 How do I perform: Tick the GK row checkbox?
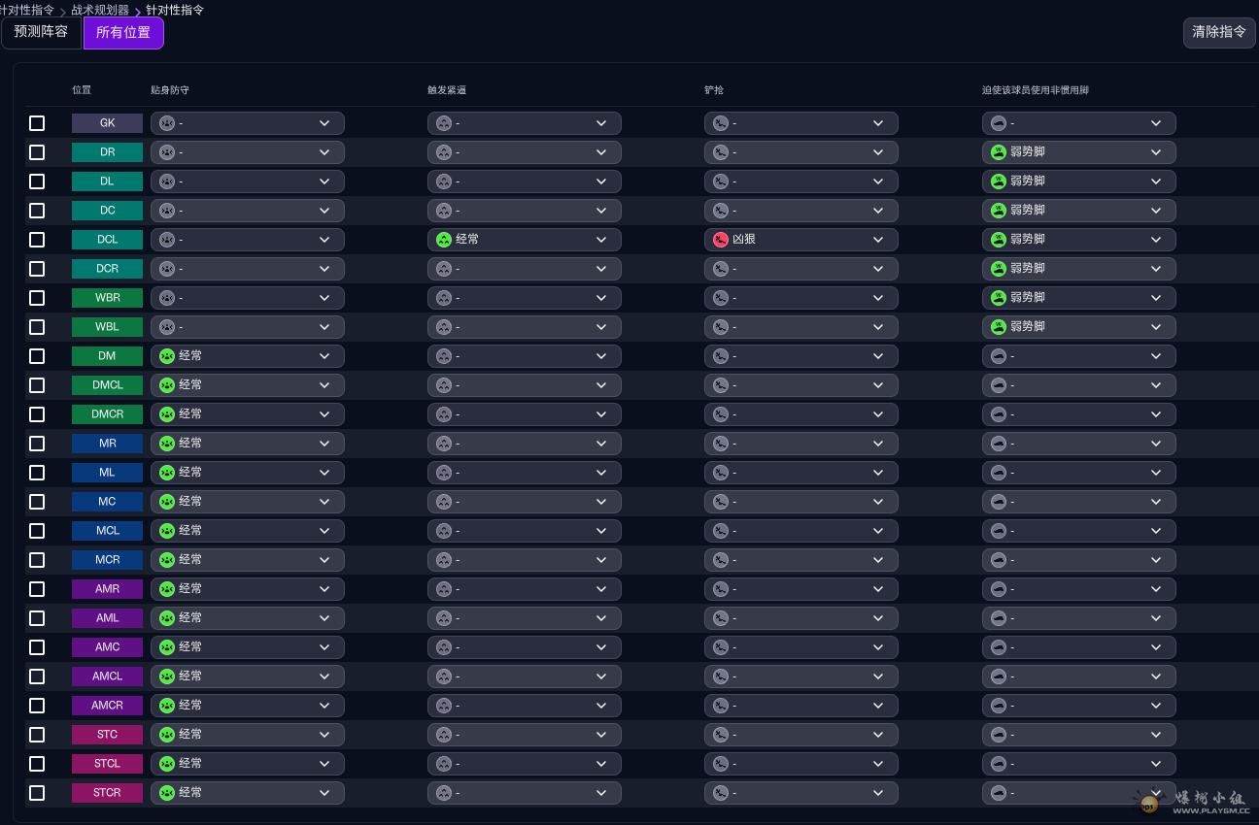pyautogui.click(x=37, y=123)
